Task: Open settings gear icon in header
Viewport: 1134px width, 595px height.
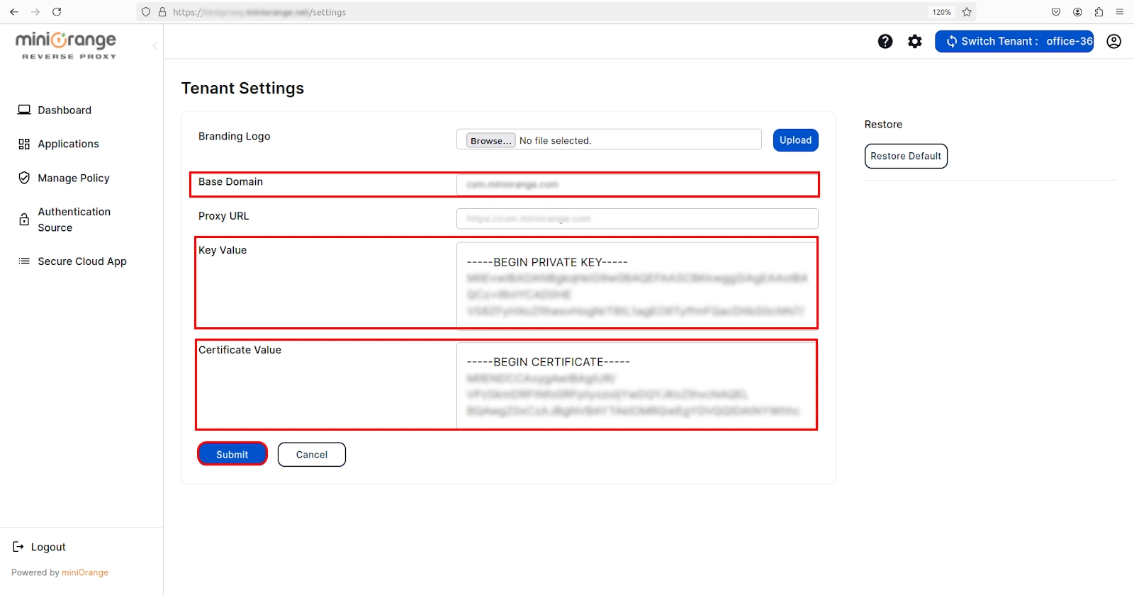Action: point(915,41)
